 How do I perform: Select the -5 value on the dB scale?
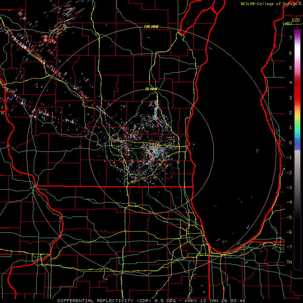click(x=289, y=217)
